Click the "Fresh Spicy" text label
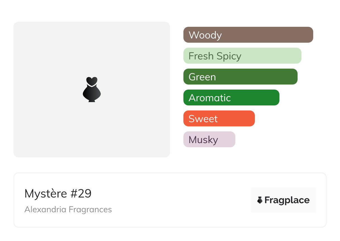This screenshot has height=241, width=340. (x=215, y=56)
